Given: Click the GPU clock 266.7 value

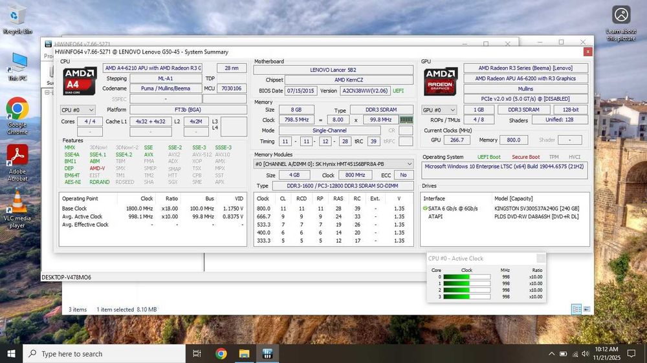Looking at the screenshot, I should [x=456, y=140].
